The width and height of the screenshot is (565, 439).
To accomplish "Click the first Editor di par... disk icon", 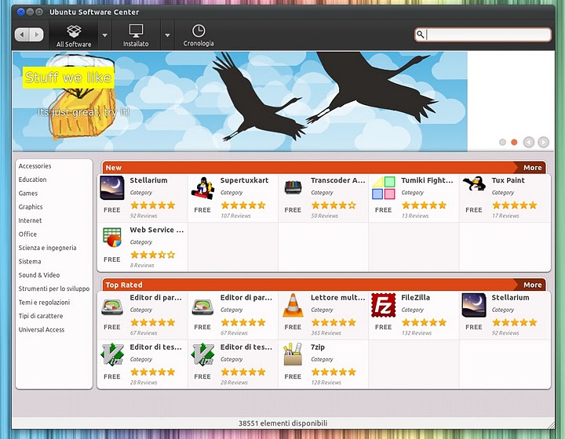I will point(112,307).
